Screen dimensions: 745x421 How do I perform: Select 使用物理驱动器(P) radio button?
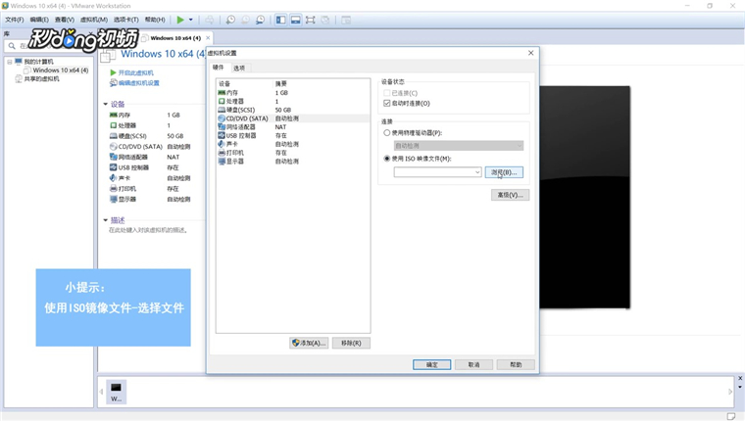(387, 133)
